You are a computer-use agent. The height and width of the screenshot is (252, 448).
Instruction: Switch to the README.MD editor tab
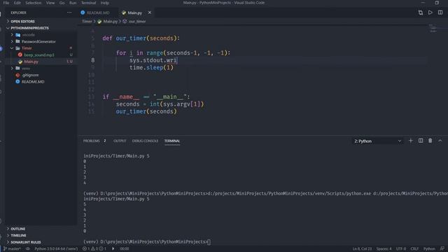coord(98,13)
